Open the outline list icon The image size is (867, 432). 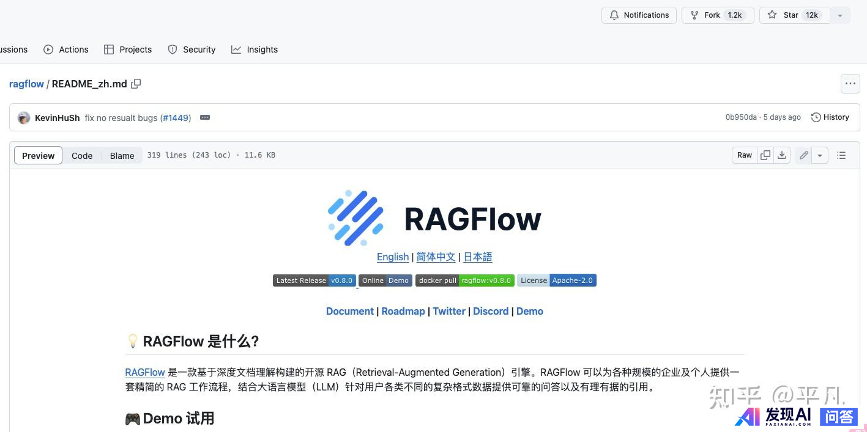pyautogui.click(x=841, y=155)
